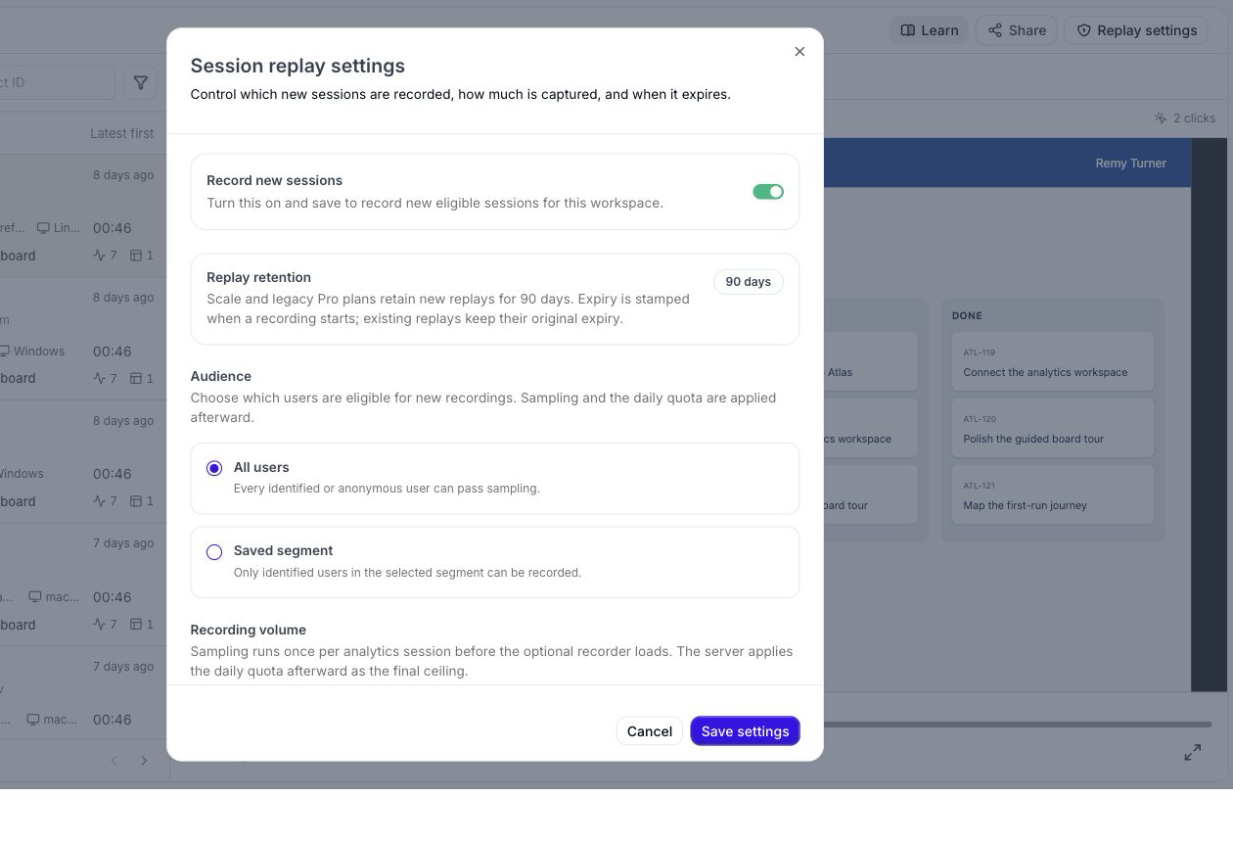Open card Polish the guided board tour
Viewport: 1233px width, 844px height.
(x=1052, y=429)
